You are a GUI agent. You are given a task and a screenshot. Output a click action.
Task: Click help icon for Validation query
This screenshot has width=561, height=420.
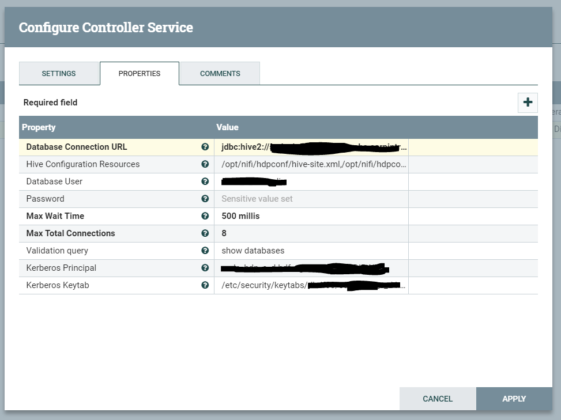click(x=205, y=251)
